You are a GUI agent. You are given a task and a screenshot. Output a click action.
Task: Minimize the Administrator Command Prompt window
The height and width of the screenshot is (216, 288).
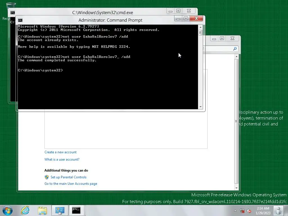click(178, 19)
